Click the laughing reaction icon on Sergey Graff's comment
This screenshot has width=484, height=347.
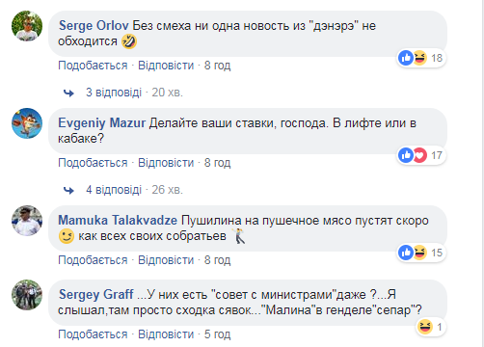pos(425,327)
